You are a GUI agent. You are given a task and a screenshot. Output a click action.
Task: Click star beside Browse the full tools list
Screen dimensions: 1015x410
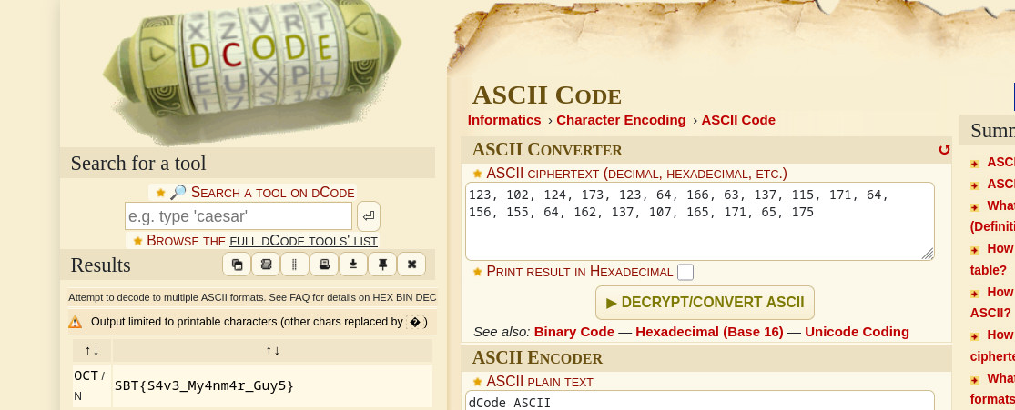137,241
